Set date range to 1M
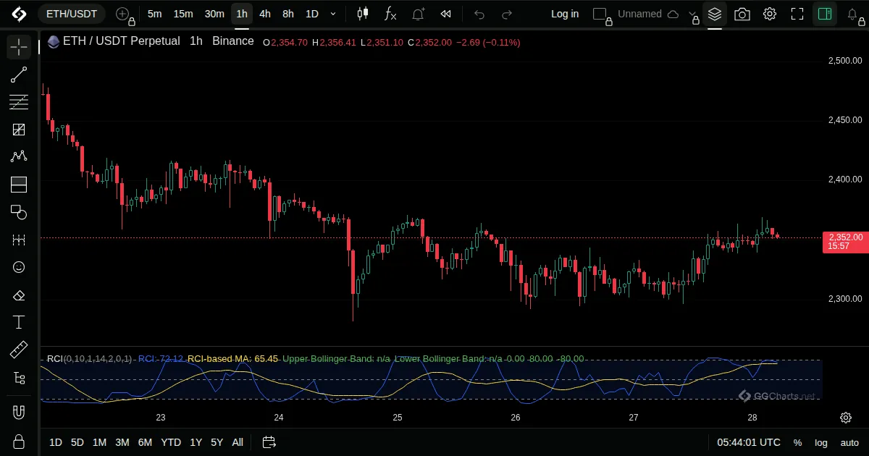Screen dimensions: 869x456 (x=99, y=442)
